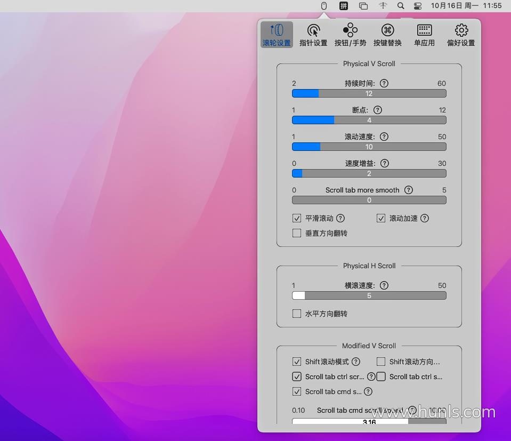Viewport: 511px width, 441px height.
Task: Click the Physical H Scroll section title
Action: click(369, 266)
